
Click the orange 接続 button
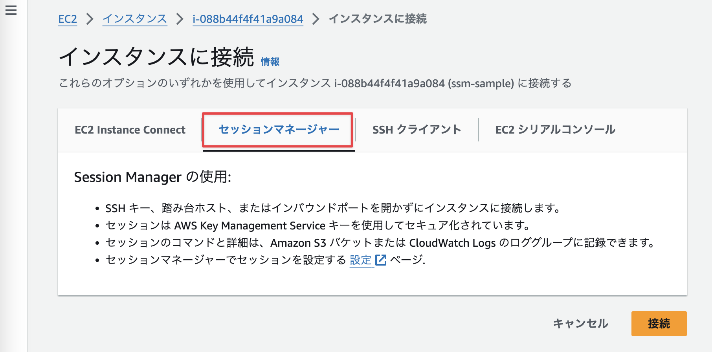tap(659, 324)
